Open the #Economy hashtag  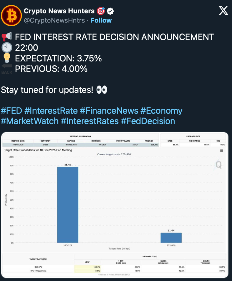click(161, 111)
